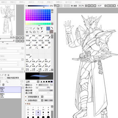Select the shape tool beside the wand

38,29
